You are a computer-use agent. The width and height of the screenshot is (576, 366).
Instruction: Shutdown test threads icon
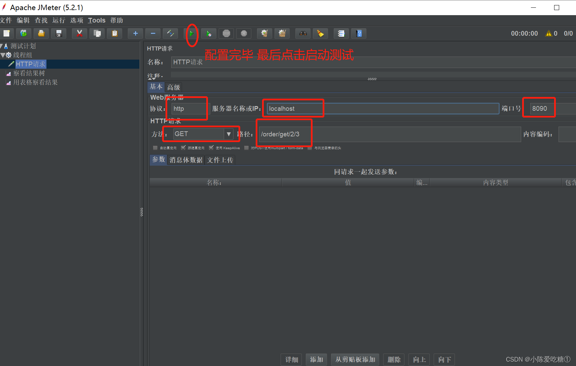pos(244,33)
